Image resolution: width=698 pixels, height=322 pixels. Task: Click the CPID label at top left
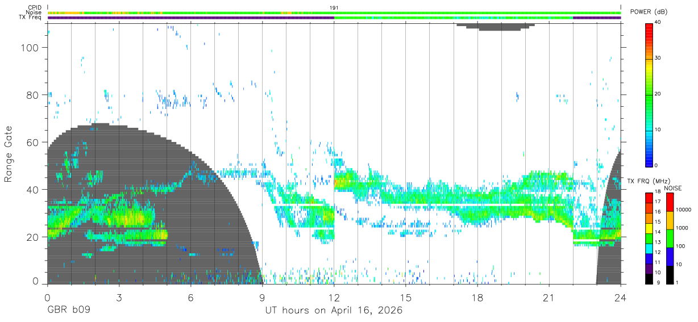[x=34, y=7]
